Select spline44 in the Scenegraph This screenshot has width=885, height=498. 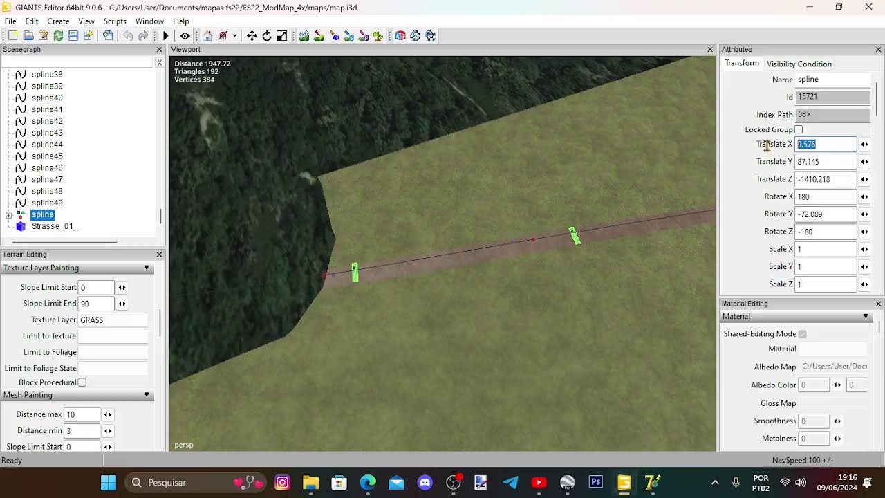click(x=47, y=145)
